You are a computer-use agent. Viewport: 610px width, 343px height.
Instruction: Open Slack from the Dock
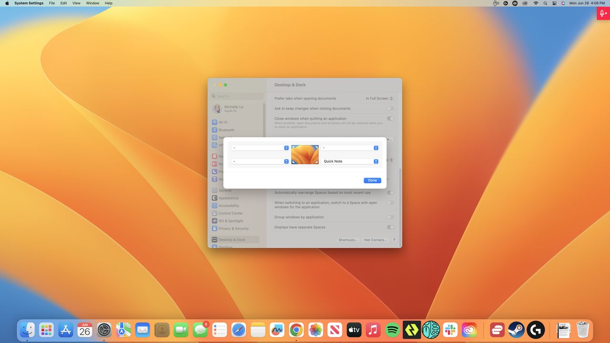point(450,330)
